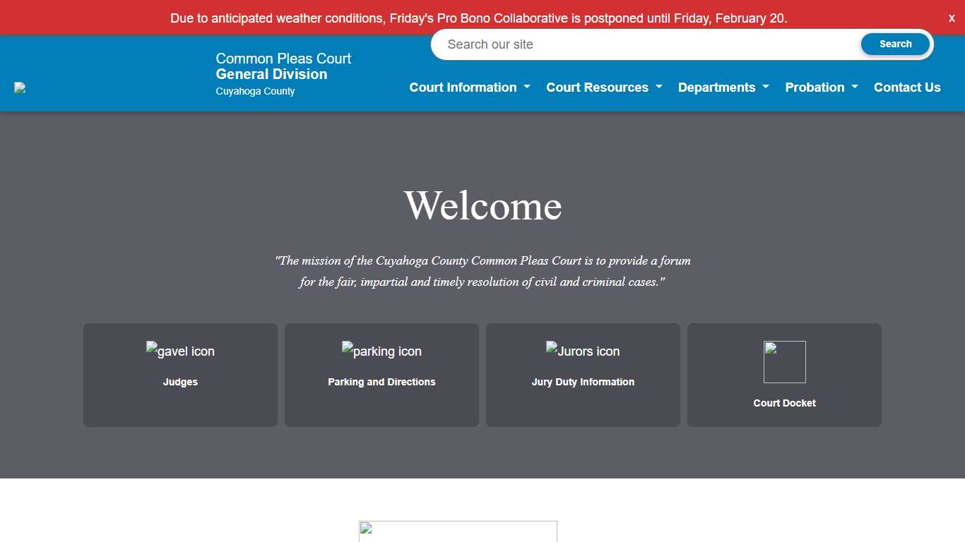This screenshot has width=965, height=542.
Task: Expand the Departments dropdown
Action: point(723,87)
